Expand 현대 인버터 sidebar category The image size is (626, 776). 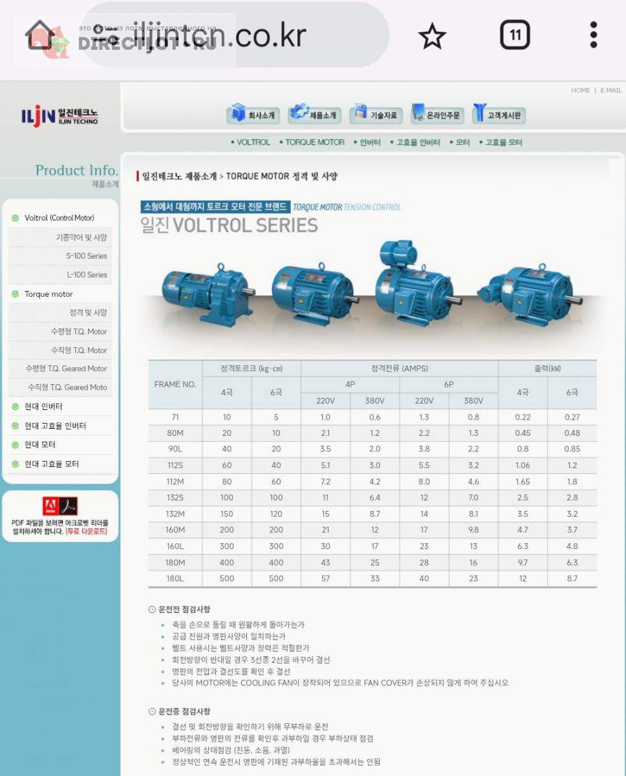43,407
